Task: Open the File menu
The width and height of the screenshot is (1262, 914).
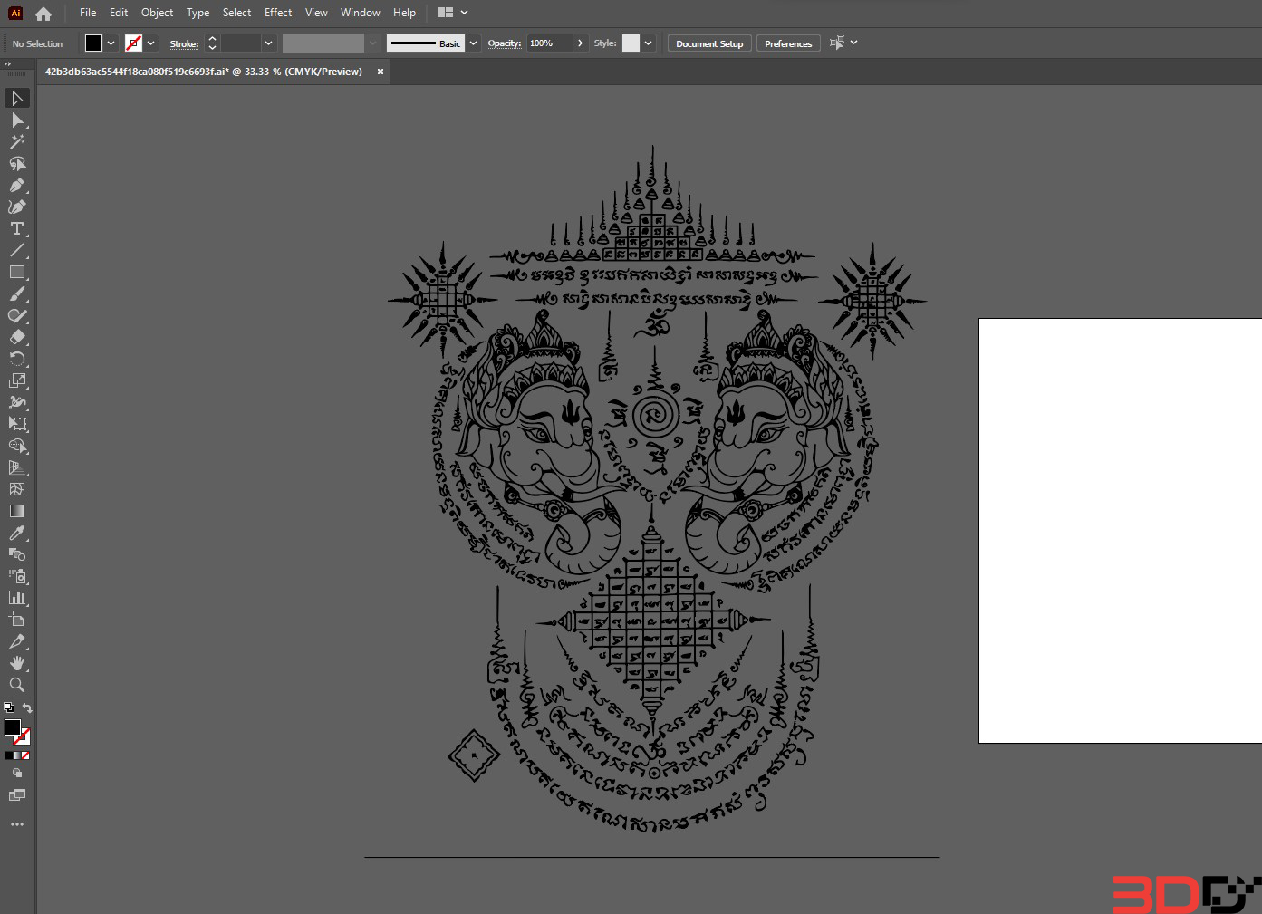Action: click(88, 13)
